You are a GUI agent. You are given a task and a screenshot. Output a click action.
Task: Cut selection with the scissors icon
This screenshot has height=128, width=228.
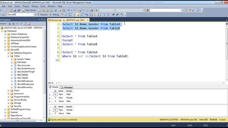click(x=56, y=10)
